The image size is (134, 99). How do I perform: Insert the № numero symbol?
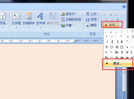tap(117, 52)
